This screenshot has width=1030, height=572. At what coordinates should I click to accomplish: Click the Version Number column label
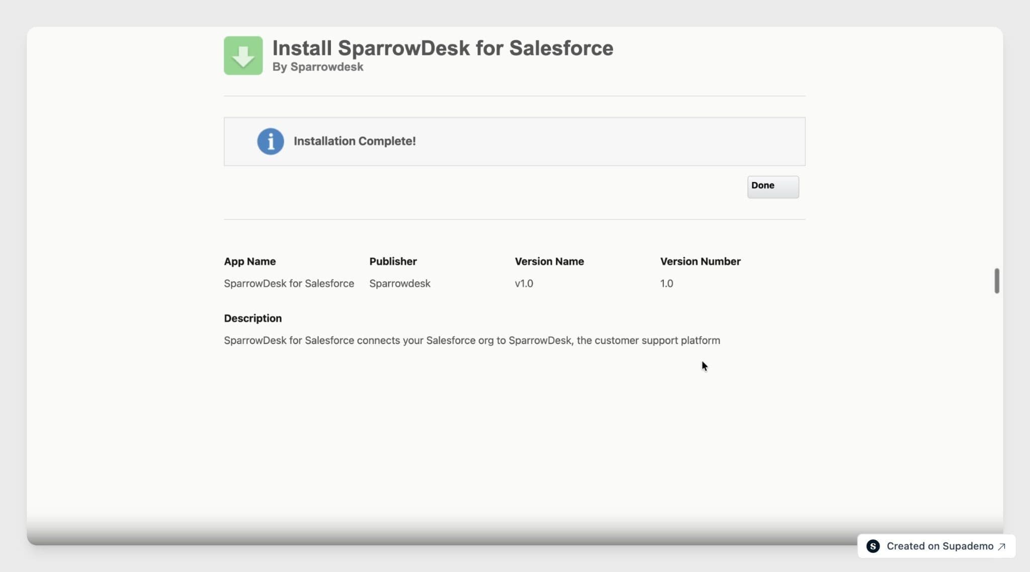(701, 262)
